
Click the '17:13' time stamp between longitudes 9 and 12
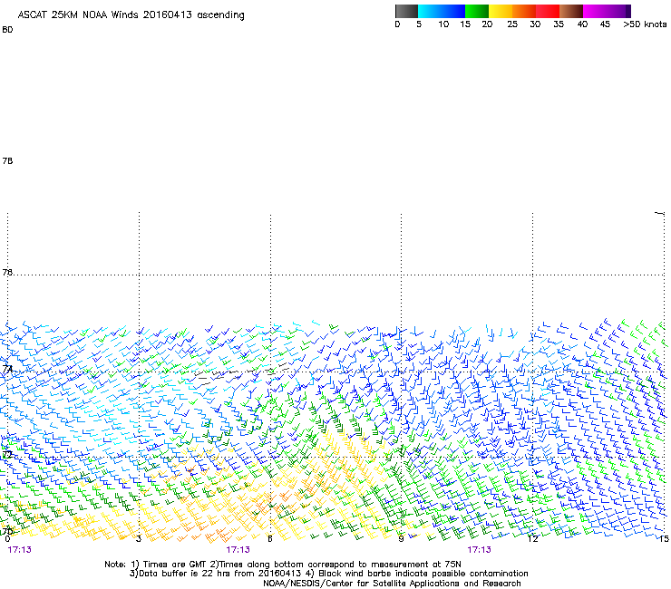tap(479, 550)
